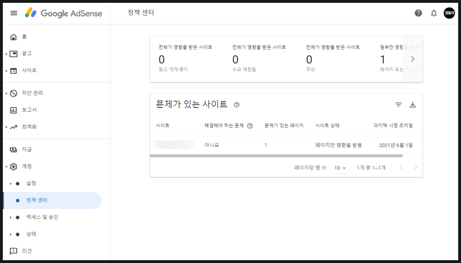Click 2021년 6월 1일 date cell

point(396,145)
